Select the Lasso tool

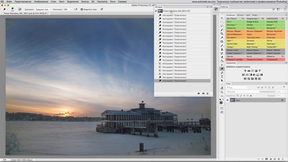pos(222,26)
